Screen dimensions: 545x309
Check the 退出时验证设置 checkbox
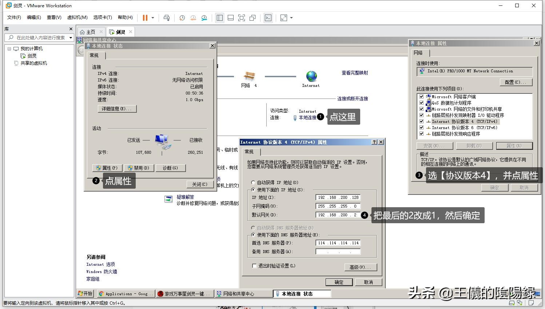point(254,266)
